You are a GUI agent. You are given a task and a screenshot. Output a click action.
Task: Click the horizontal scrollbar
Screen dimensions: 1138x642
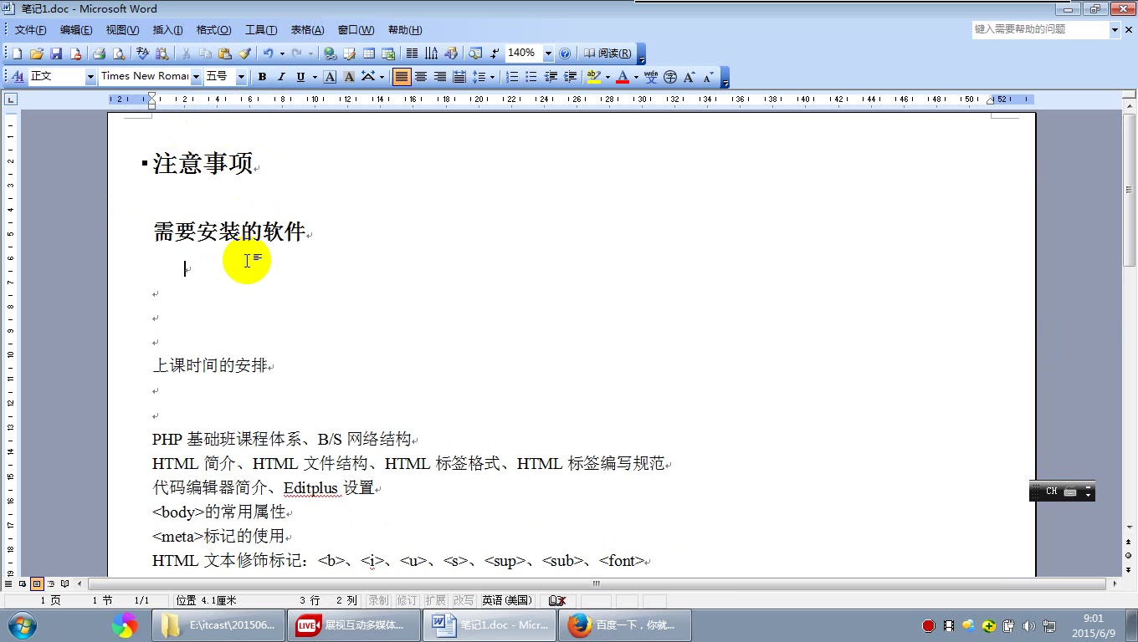coord(597,583)
